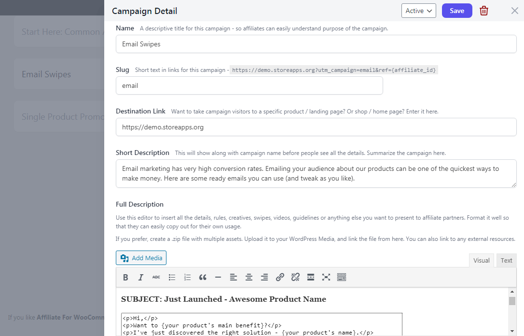Center align the editor text

coord(249,277)
